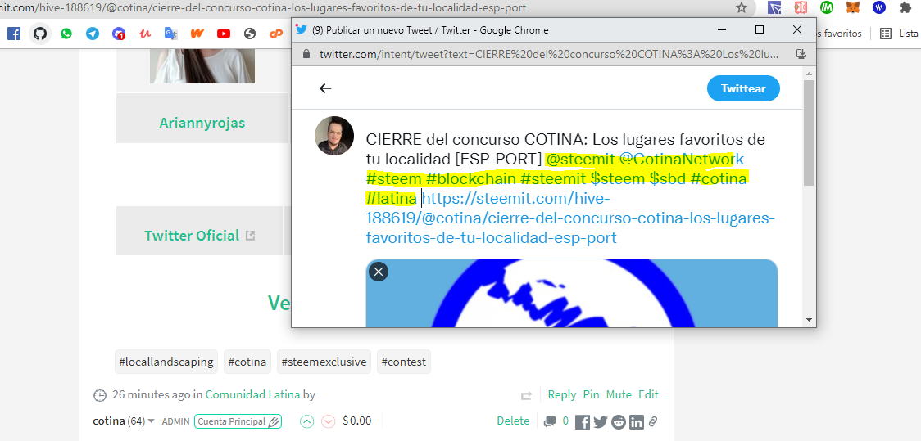Open the #locallandscaping tag

pos(166,362)
